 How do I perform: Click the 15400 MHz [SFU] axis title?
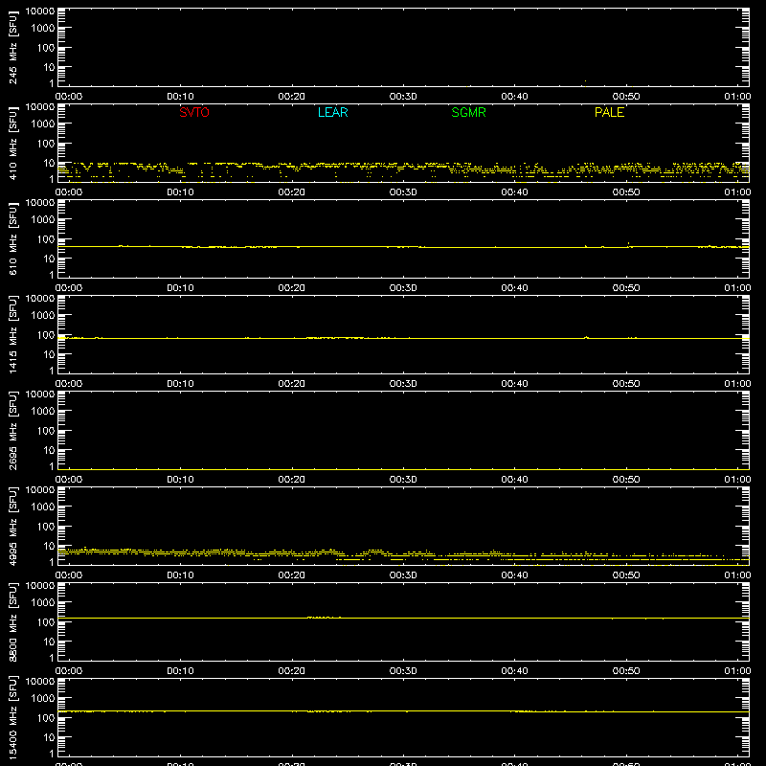click(12, 718)
